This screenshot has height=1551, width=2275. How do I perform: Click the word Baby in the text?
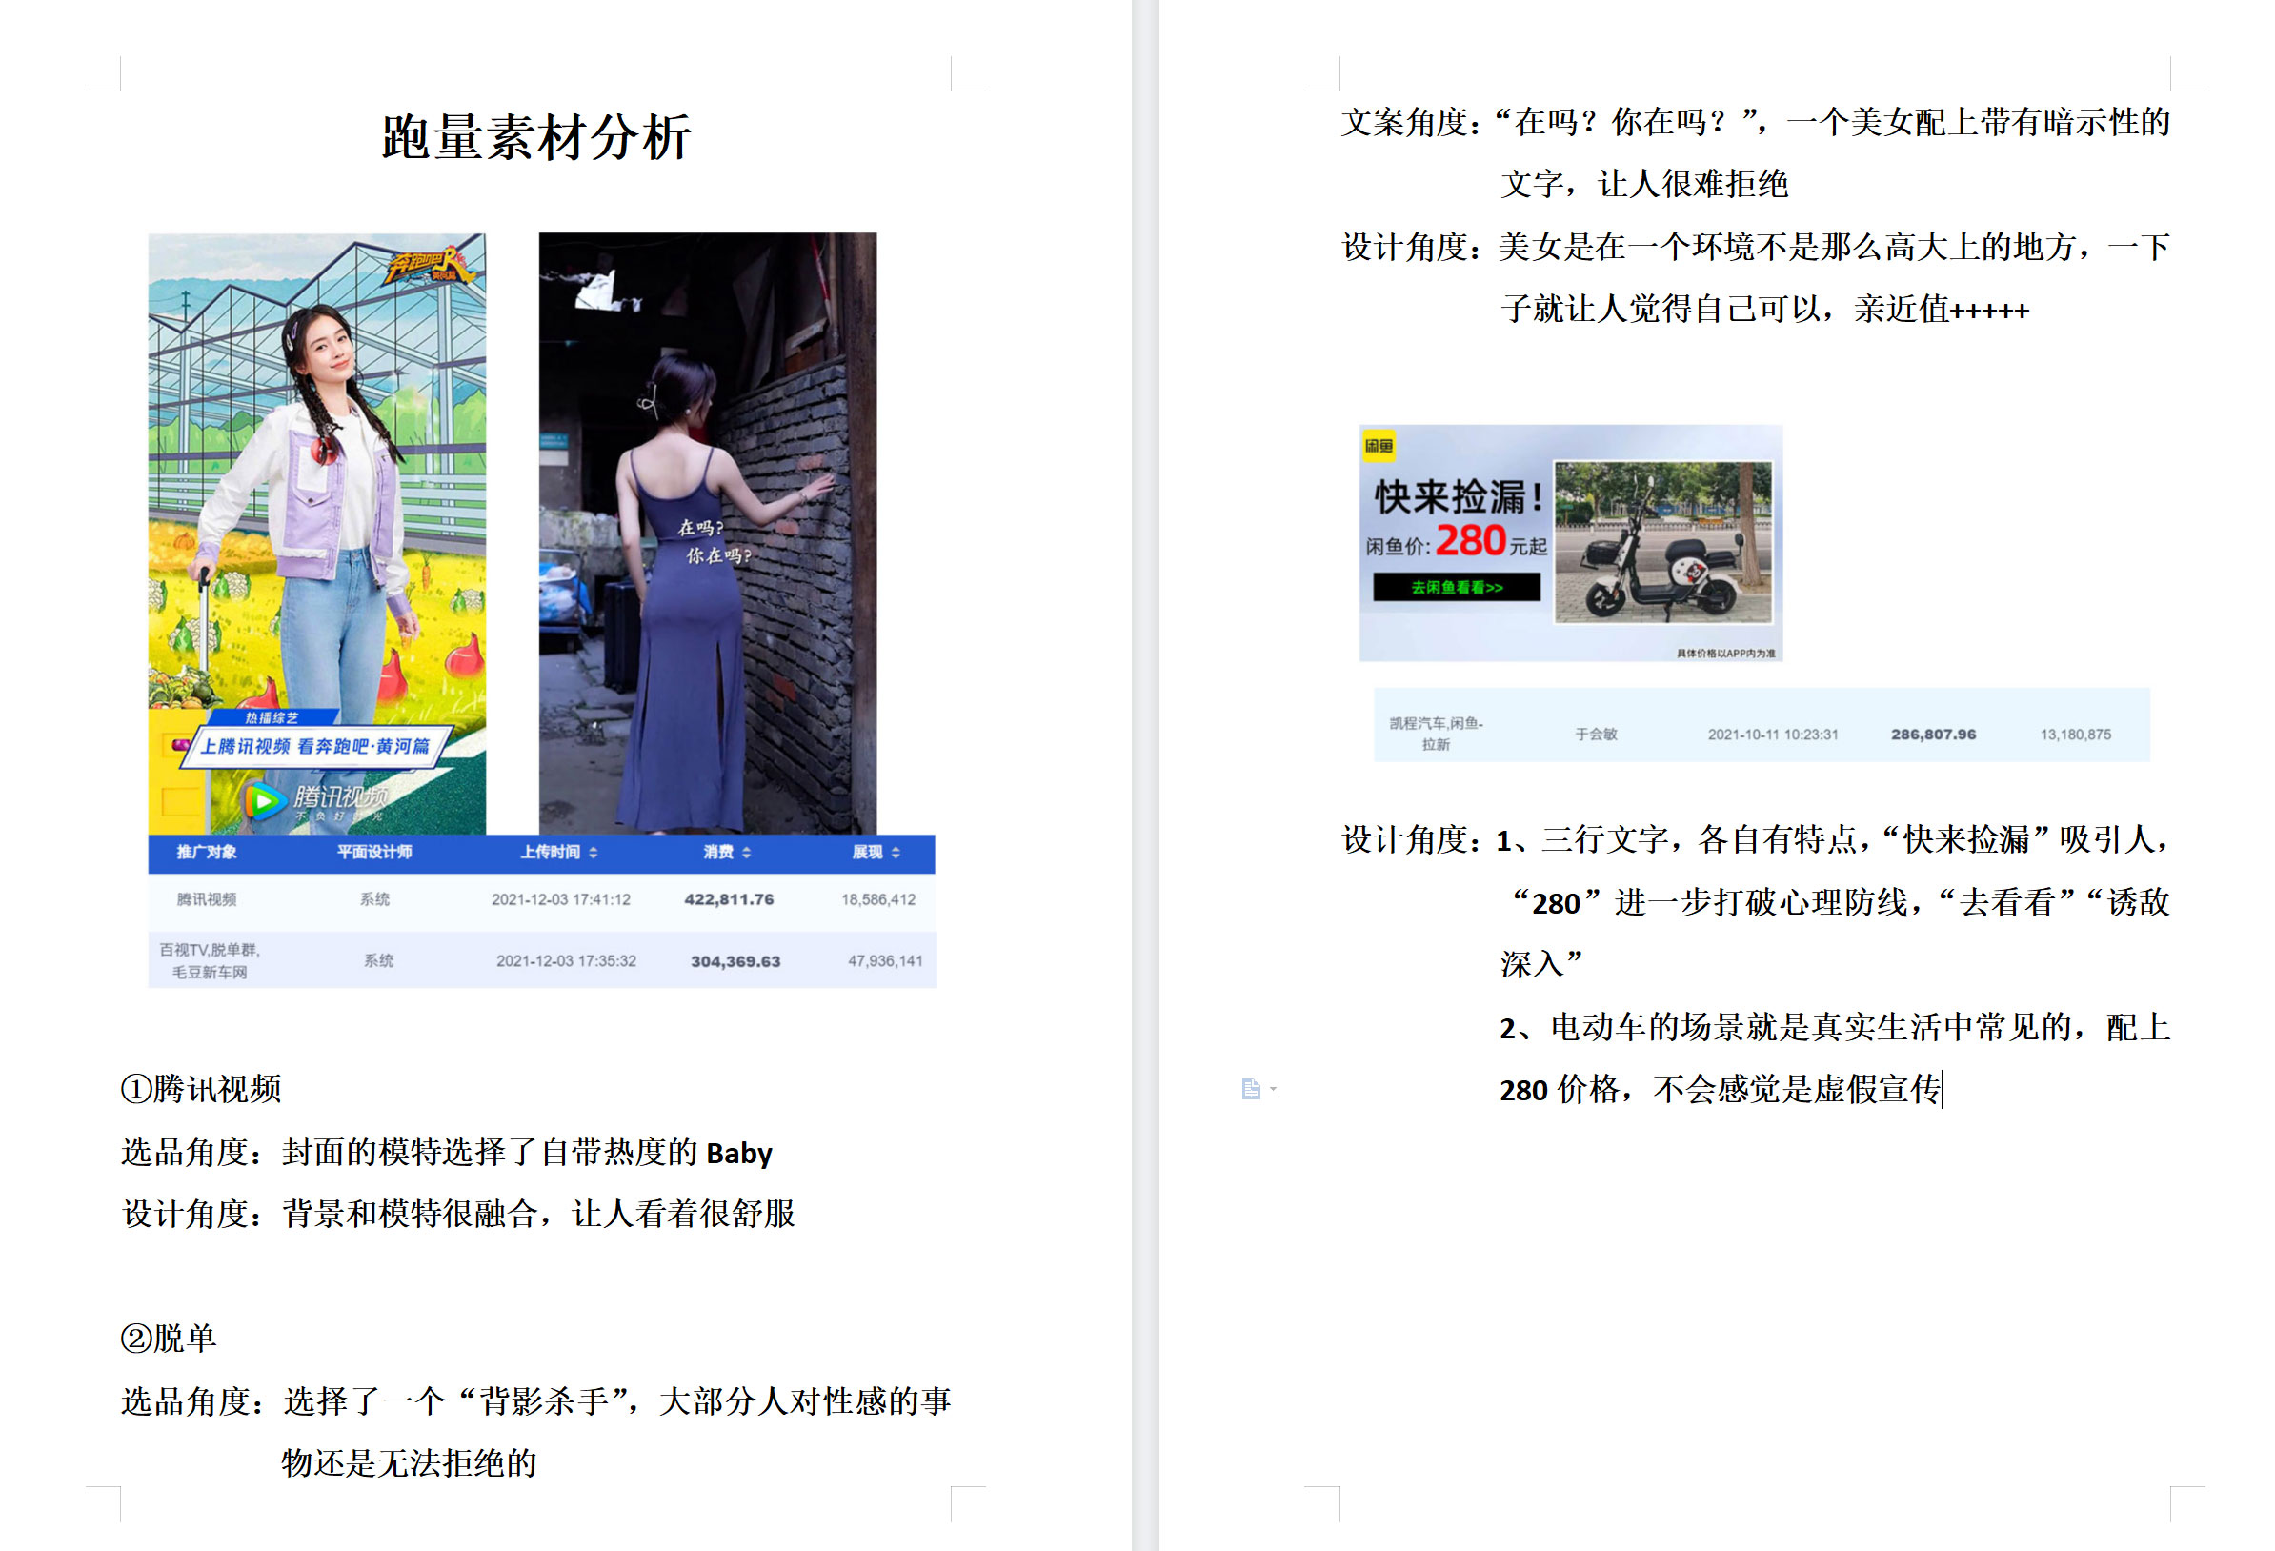click(739, 1153)
